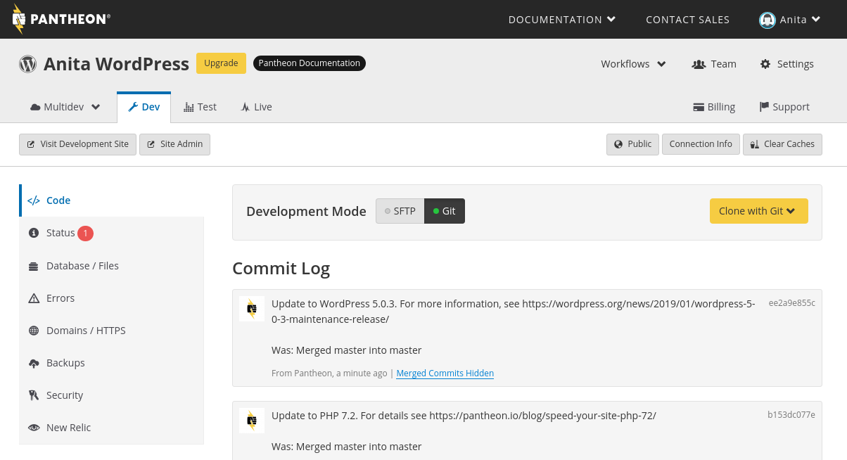Open the site Settings
The width and height of the screenshot is (847, 460).
pyautogui.click(x=786, y=64)
